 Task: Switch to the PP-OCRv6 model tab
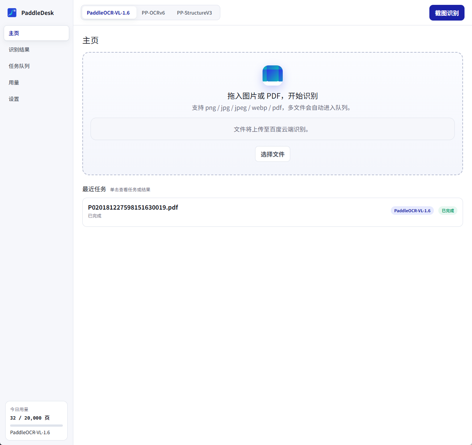(153, 13)
